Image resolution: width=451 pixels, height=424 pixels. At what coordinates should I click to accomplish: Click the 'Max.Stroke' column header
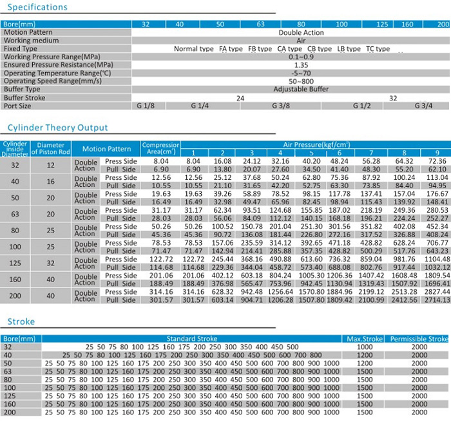click(x=365, y=339)
